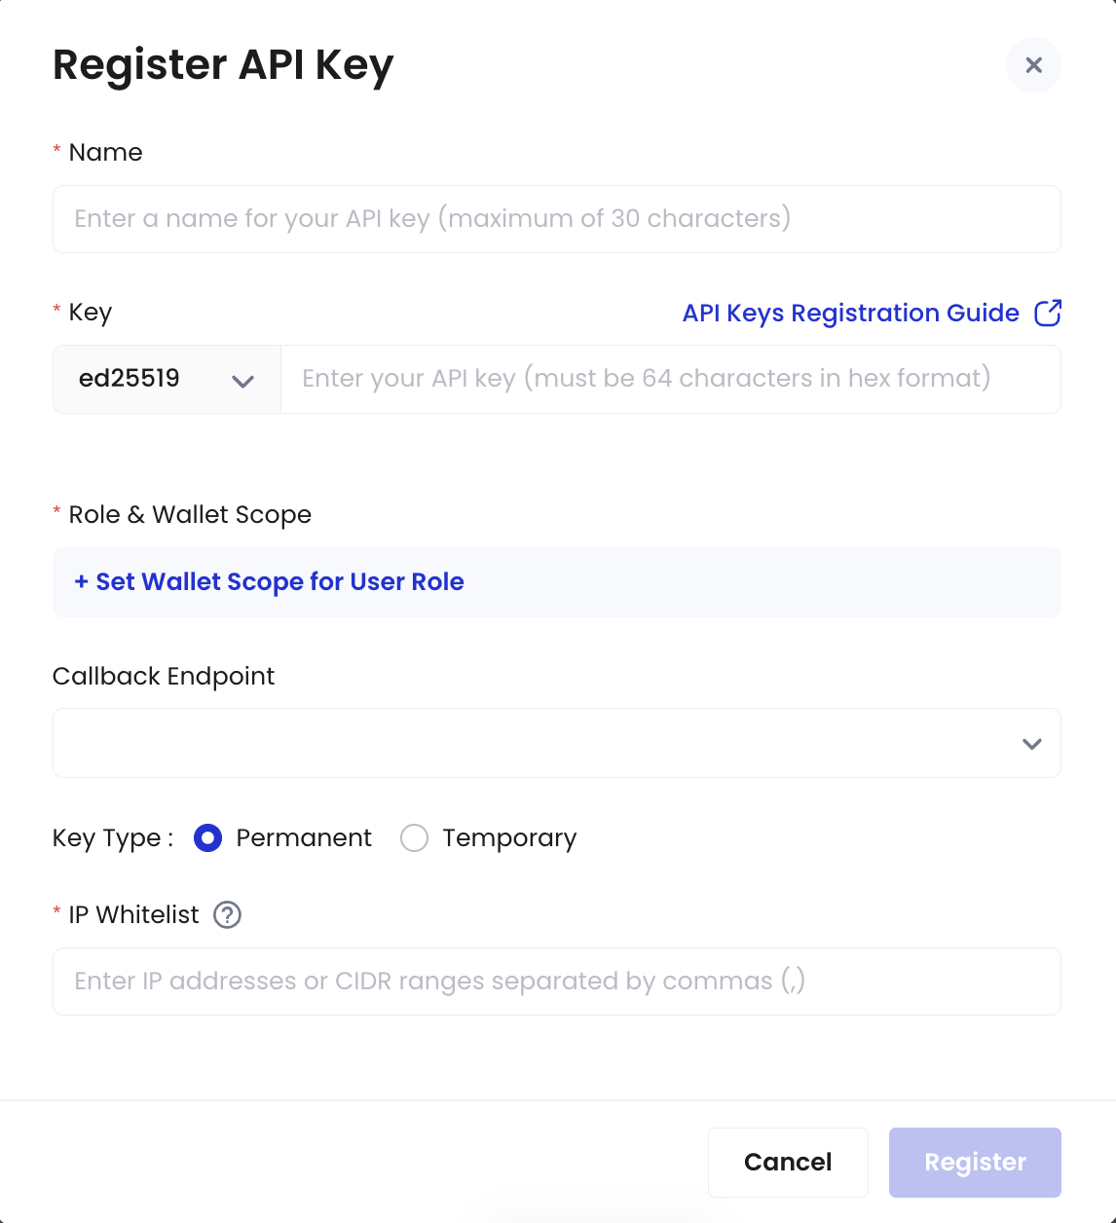Click Set Wallet Scope for User Role
Viewport: 1116px width, 1223px height.
tap(268, 581)
